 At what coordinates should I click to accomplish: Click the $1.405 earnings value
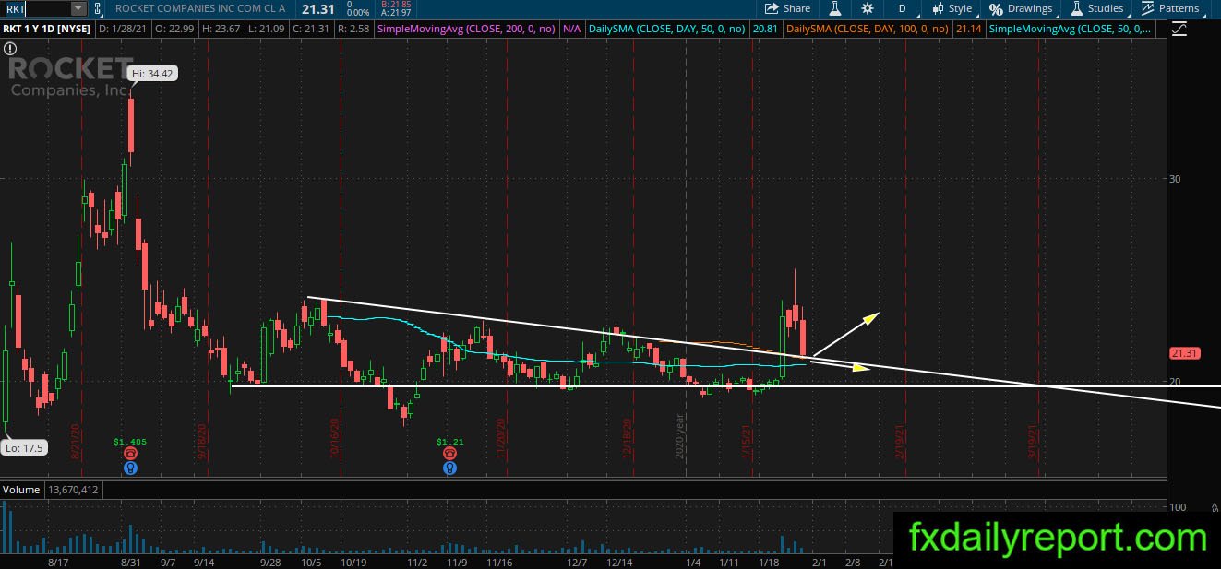(x=131, y=442)
